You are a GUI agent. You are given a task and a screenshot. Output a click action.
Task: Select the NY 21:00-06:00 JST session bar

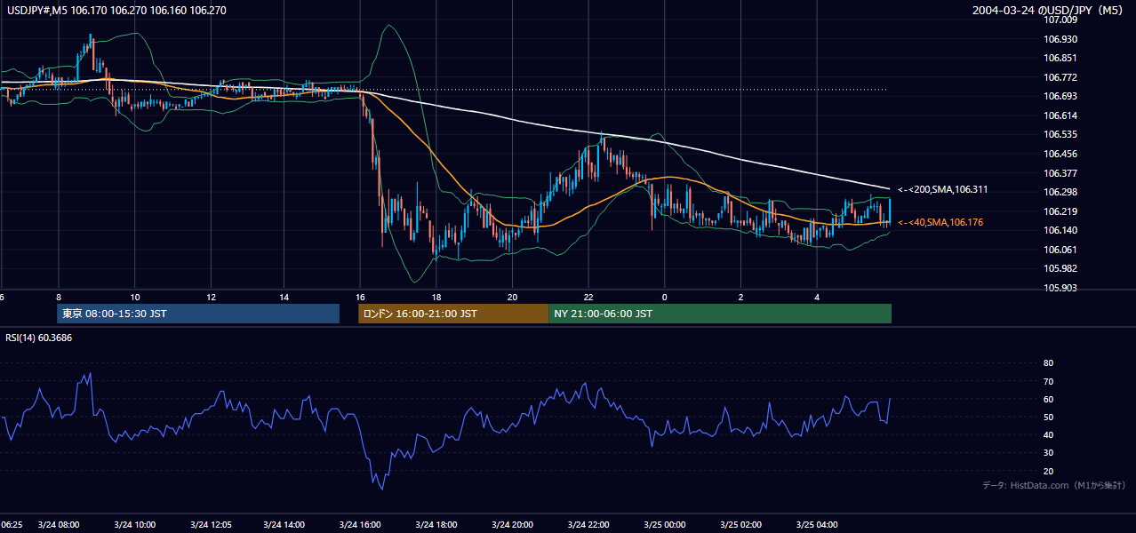[720, 314]
